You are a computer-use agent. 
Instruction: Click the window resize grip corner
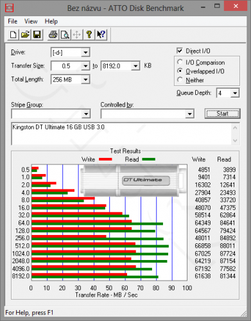pos(244,314)
